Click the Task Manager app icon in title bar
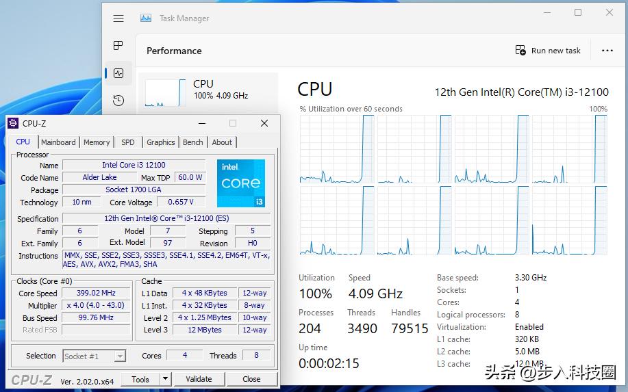628x392 pixels. pyautogui.click(x=146, y=18)
